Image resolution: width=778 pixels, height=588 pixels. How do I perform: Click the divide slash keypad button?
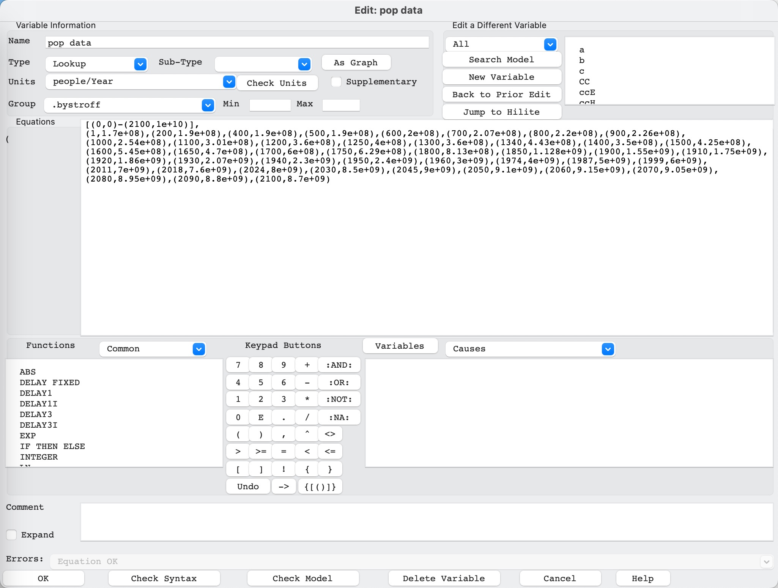coord(307,417)
